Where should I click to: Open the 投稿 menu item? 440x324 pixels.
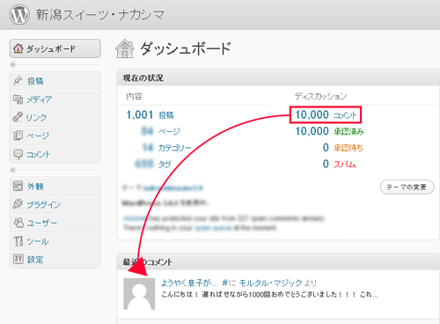pos(35,81)
